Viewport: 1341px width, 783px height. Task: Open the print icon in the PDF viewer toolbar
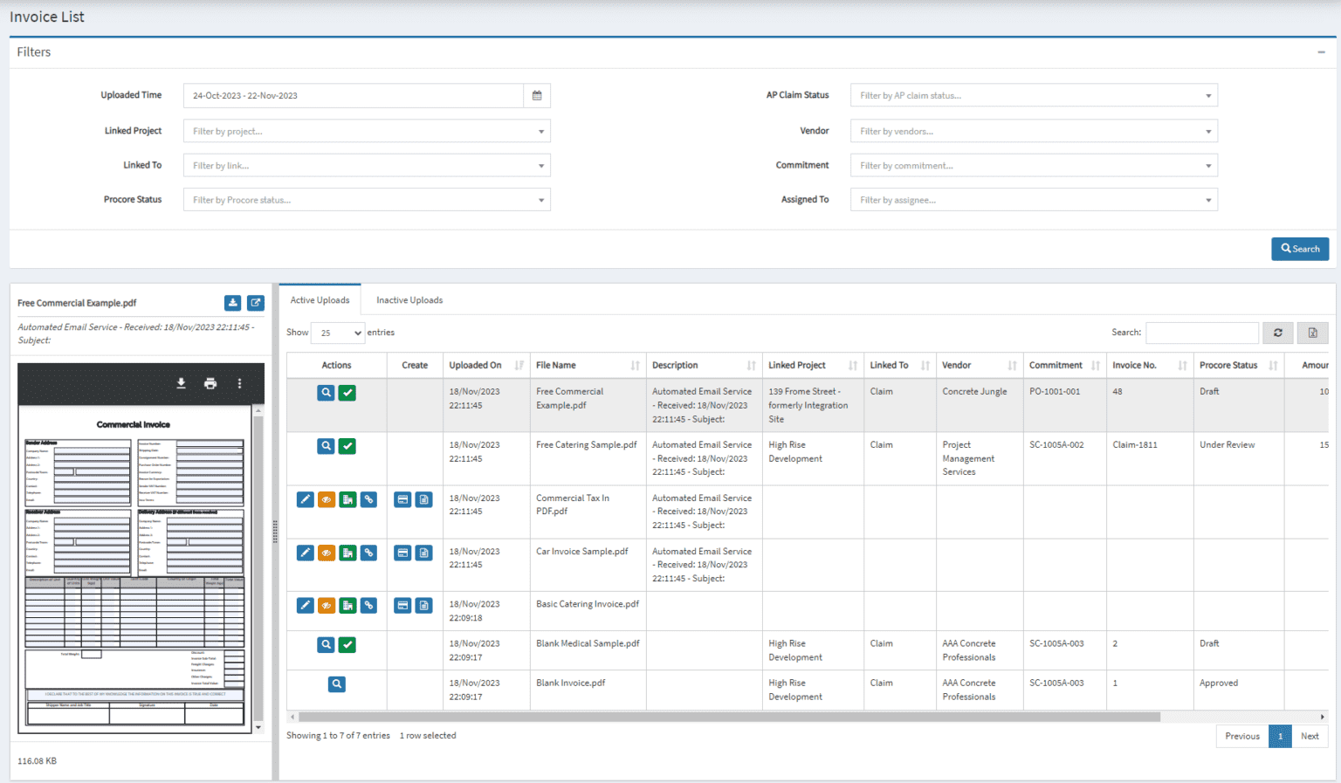click(x=210, y=383)
